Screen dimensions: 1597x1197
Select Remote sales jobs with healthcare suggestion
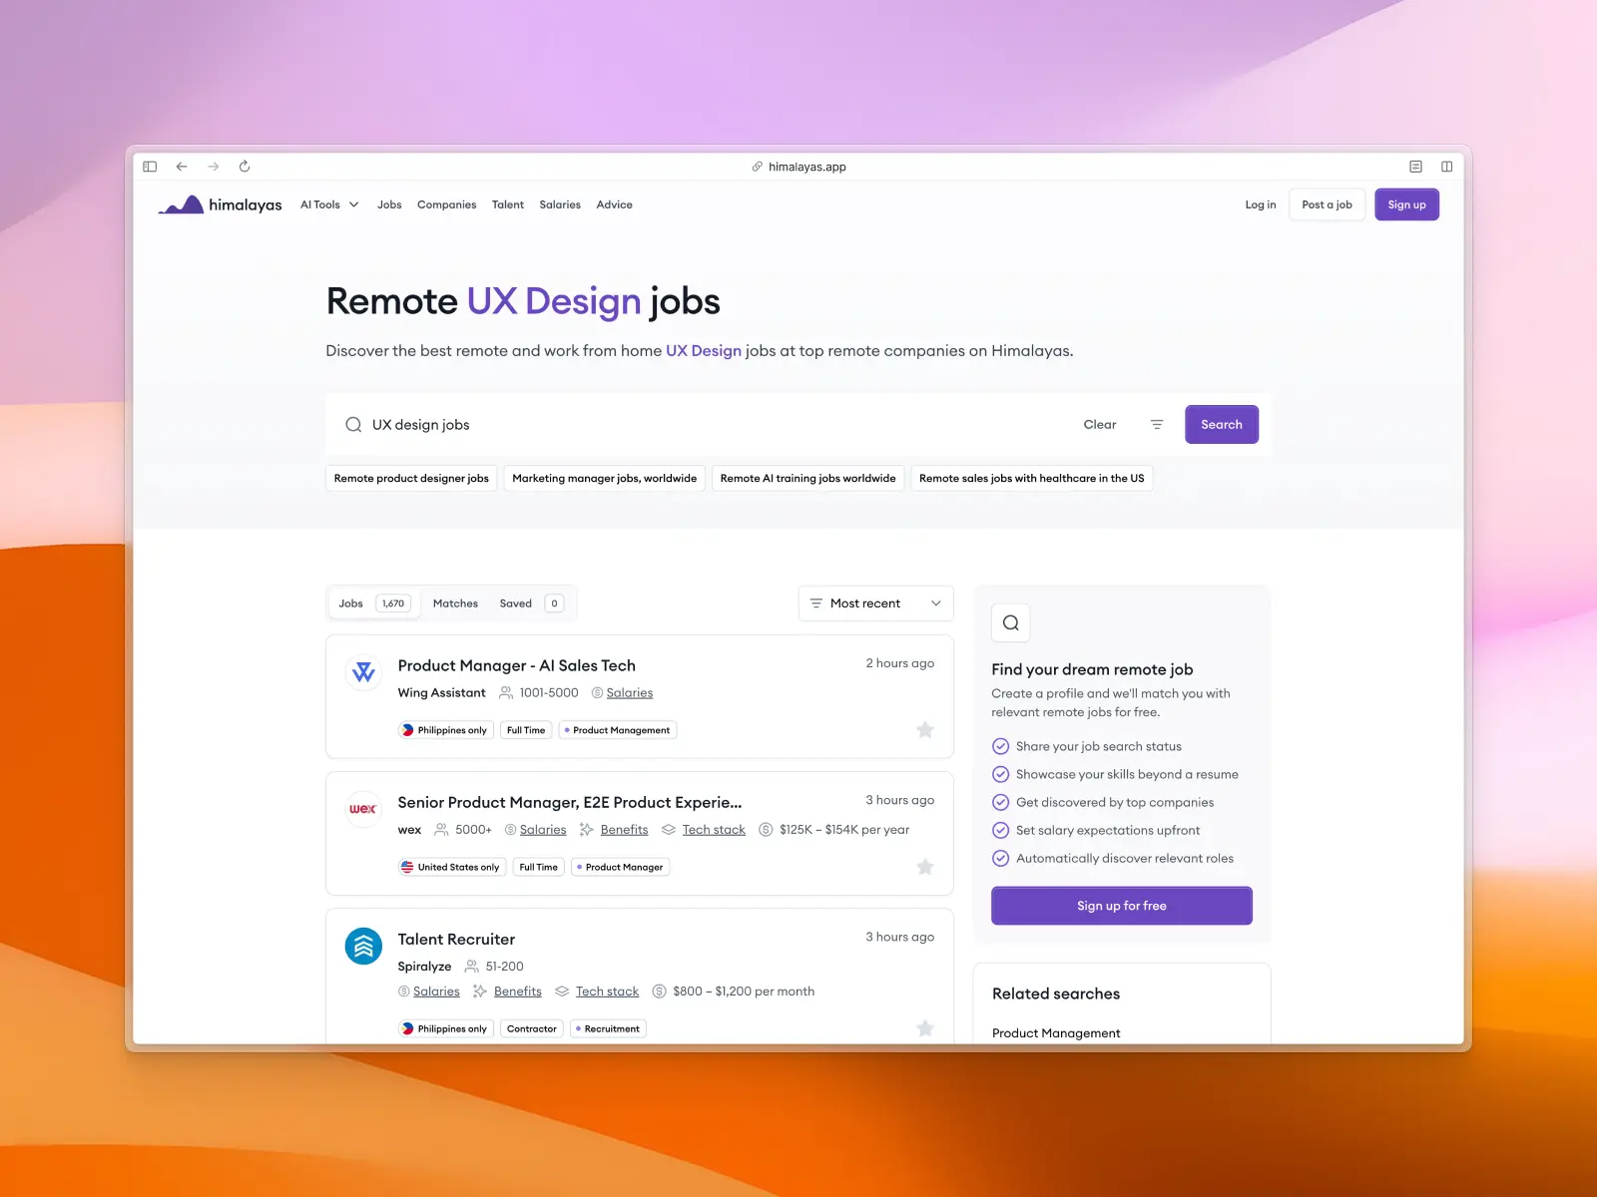[x=1032, y=479]
